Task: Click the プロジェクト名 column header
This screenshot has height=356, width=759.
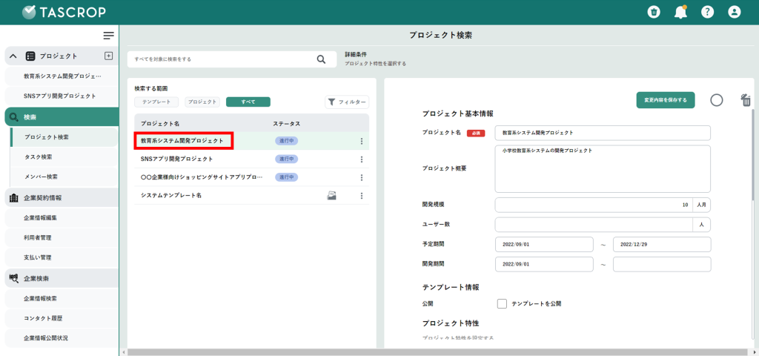Action: coord(160,124)
